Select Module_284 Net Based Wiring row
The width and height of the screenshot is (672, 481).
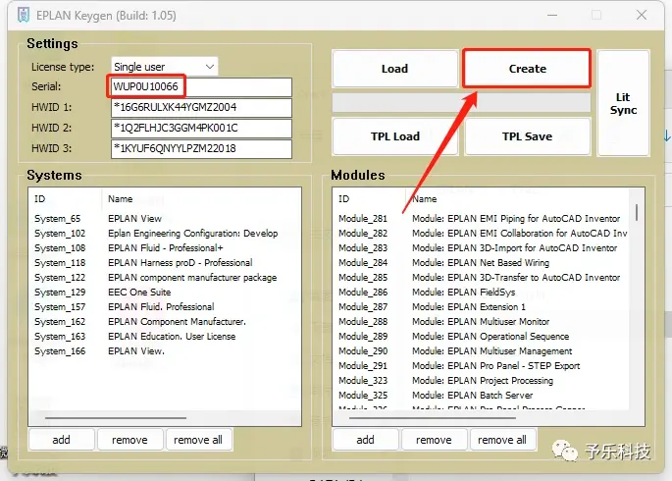pyautogui.click(x=482, y=262)
